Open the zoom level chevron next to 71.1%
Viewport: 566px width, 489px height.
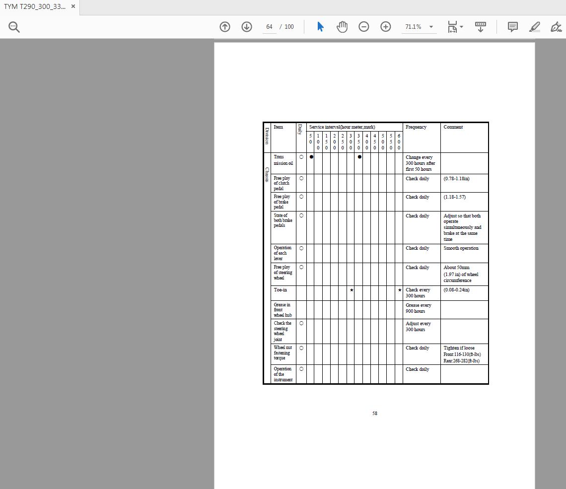(x=431, y=27)
